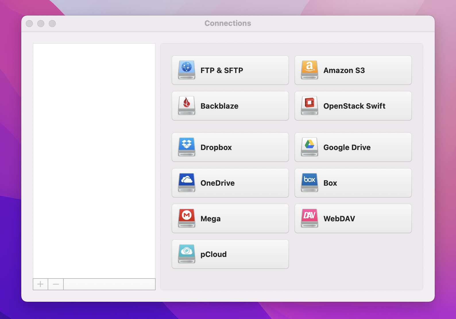Screen dimensions: 456x319
Task: Open the Box label
Action: (330, 183)
